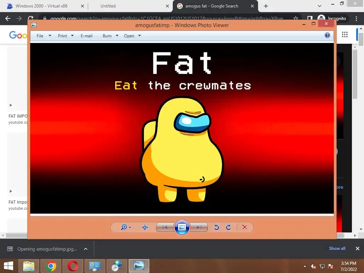The height and width of the screenshot is (273, 364).
Task: Click Show all downloads
Action: [x=337, y=248]
